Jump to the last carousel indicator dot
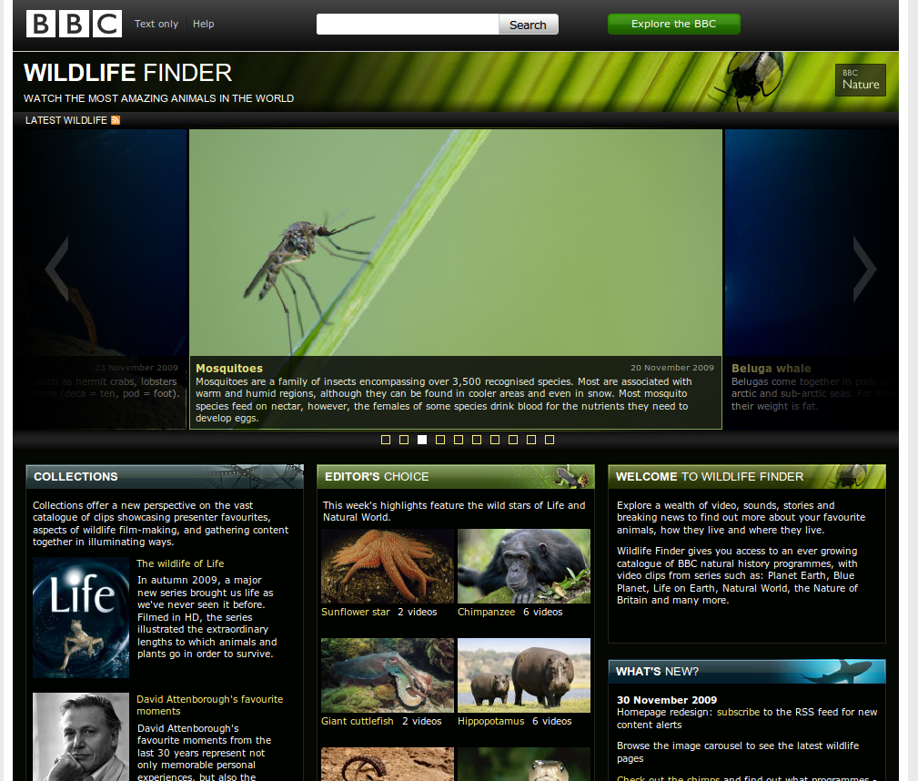This screenshot has width=918, height=781. 550,440
